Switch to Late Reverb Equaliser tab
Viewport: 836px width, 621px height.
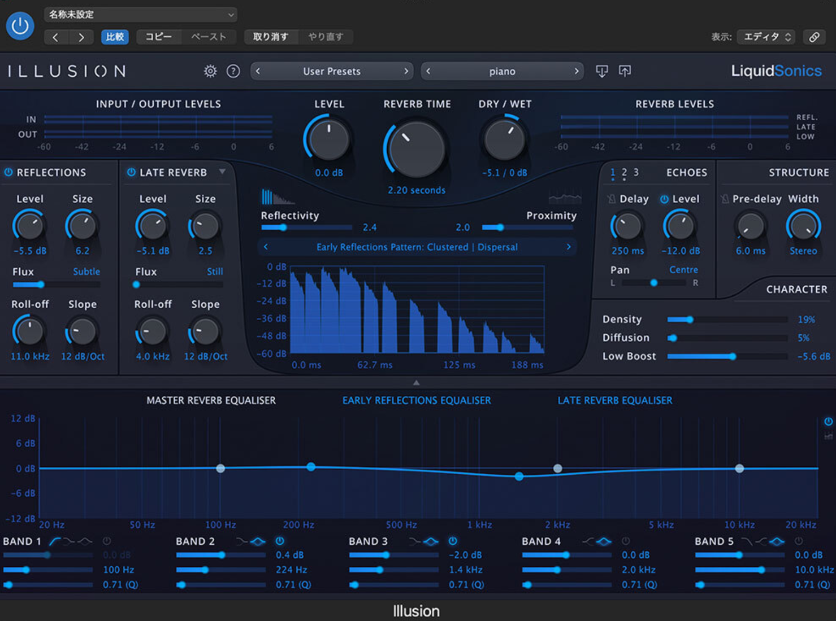(x=615, y=400)
